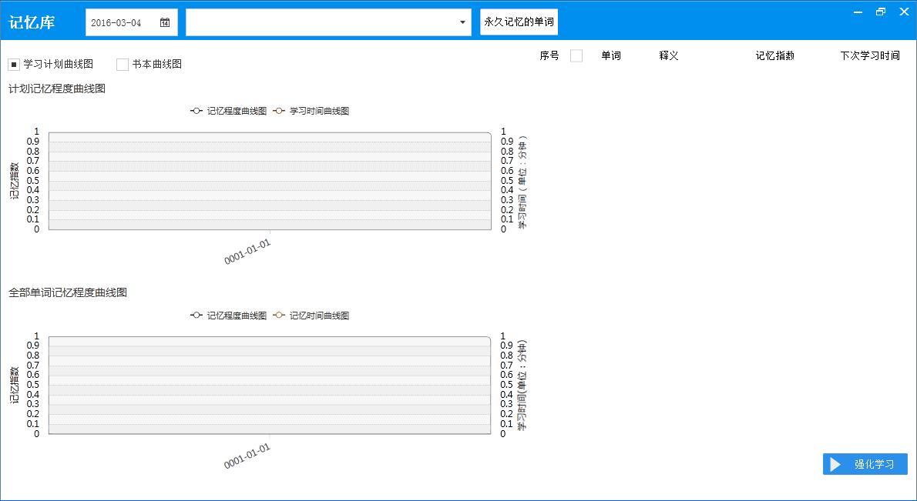
Task: Close the 记忆库 window
Action: pos(904,12)
